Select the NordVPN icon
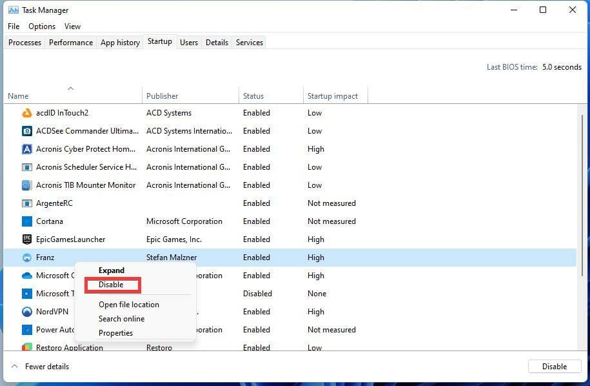Viewport: 590px width, 386px height. [27, 311]
